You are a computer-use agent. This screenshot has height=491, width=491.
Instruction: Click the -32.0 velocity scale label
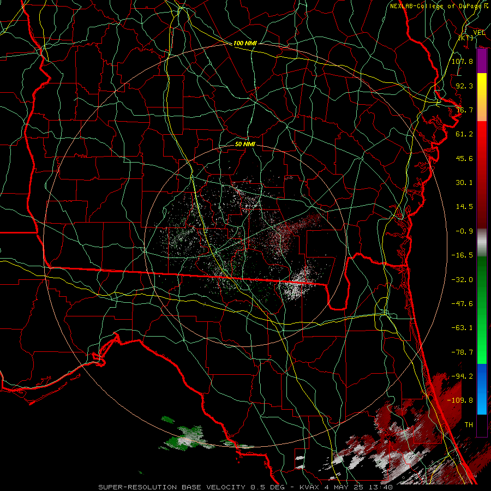(462, 280)
